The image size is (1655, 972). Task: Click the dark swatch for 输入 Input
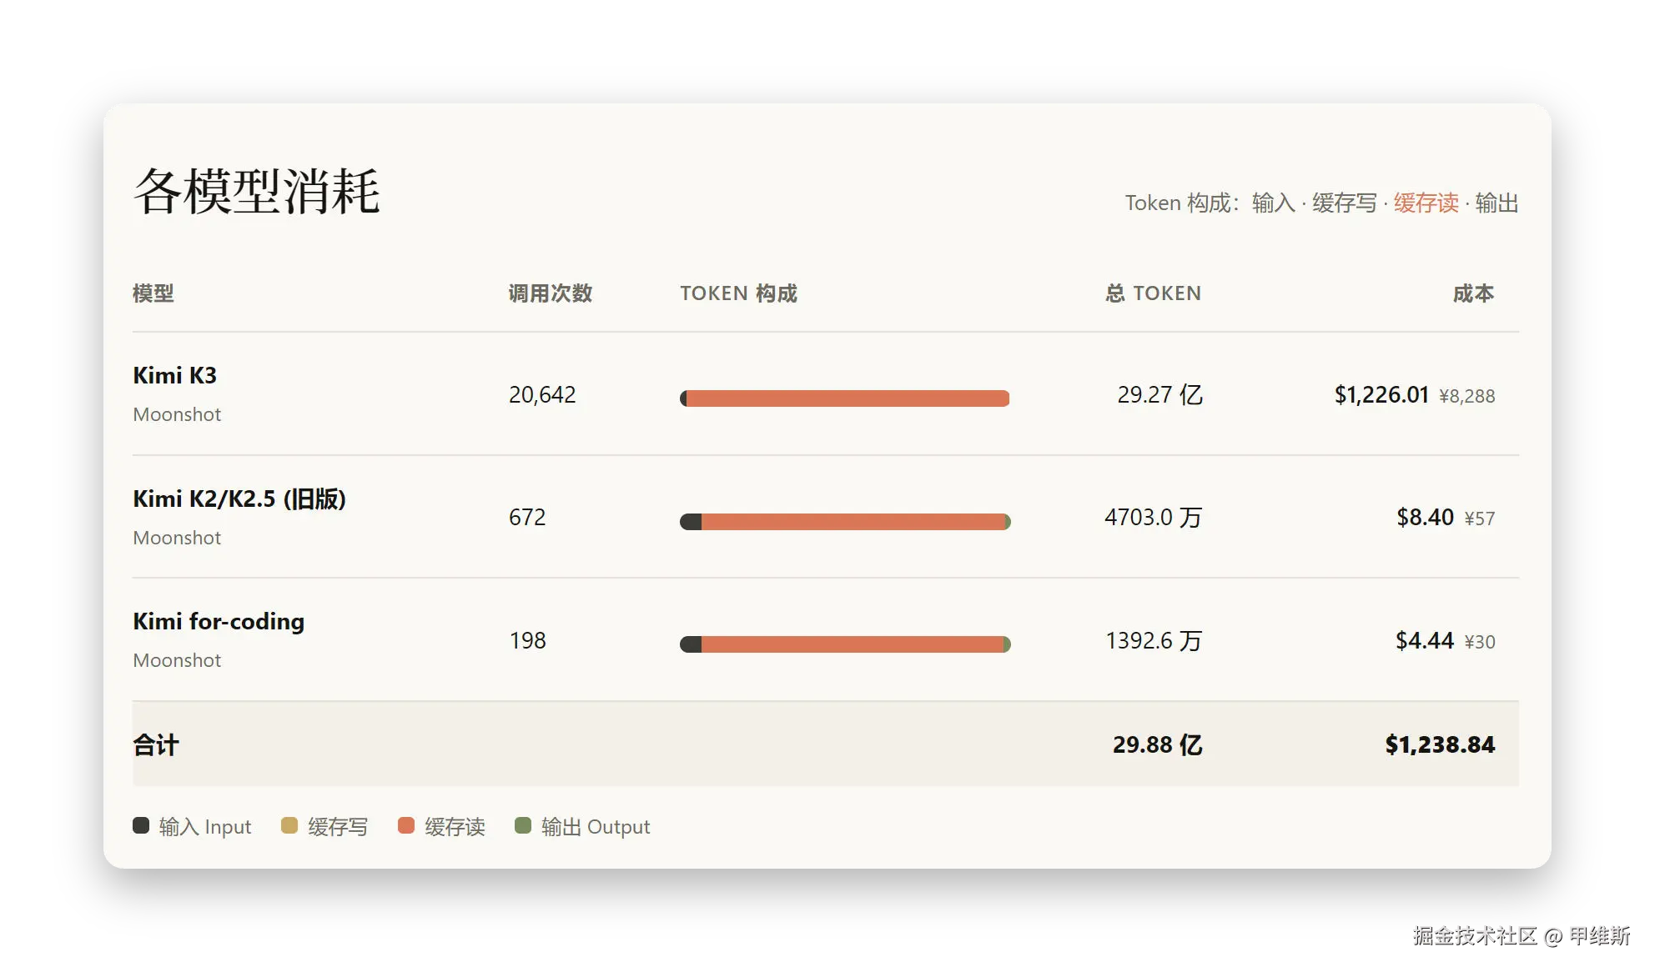141,825
